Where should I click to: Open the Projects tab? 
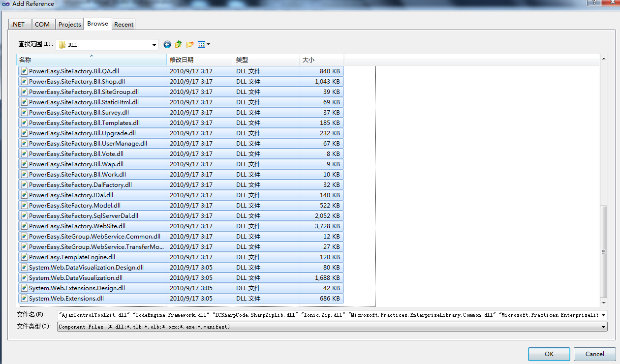pos(69,25)
